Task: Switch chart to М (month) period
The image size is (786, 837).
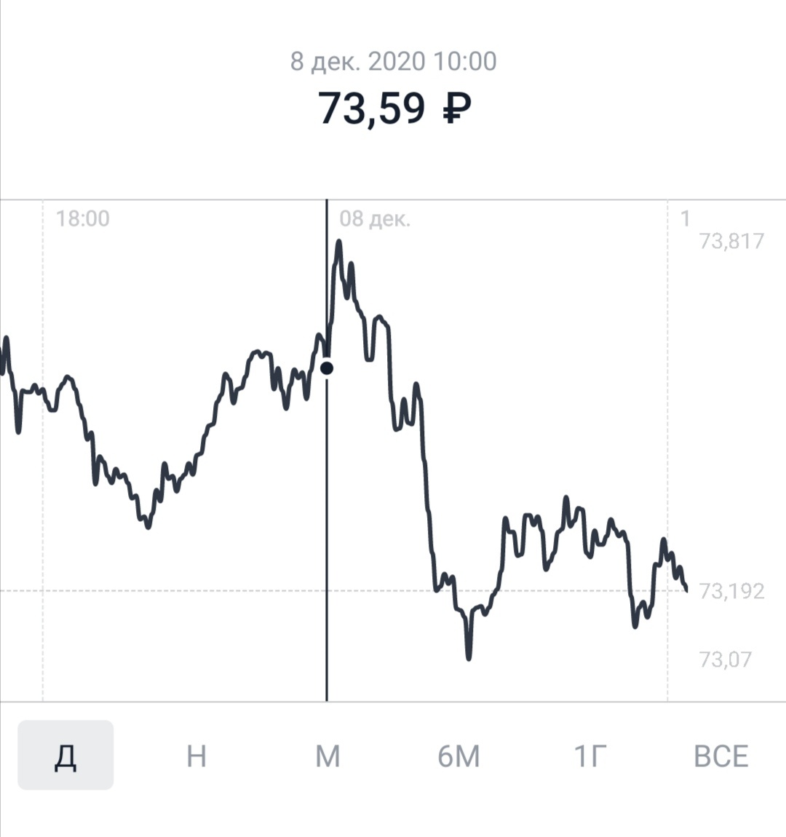Action: 327,756
